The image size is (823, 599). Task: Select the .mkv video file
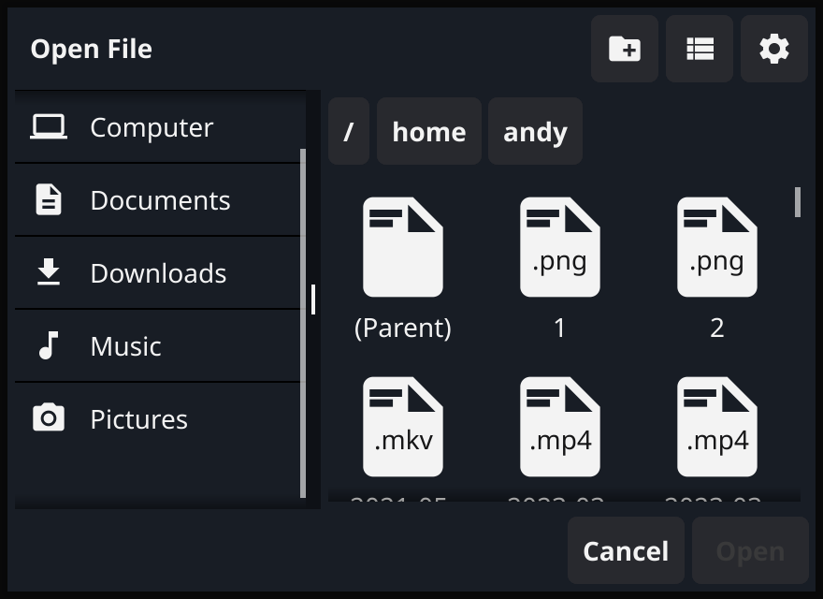click(403, 428)
